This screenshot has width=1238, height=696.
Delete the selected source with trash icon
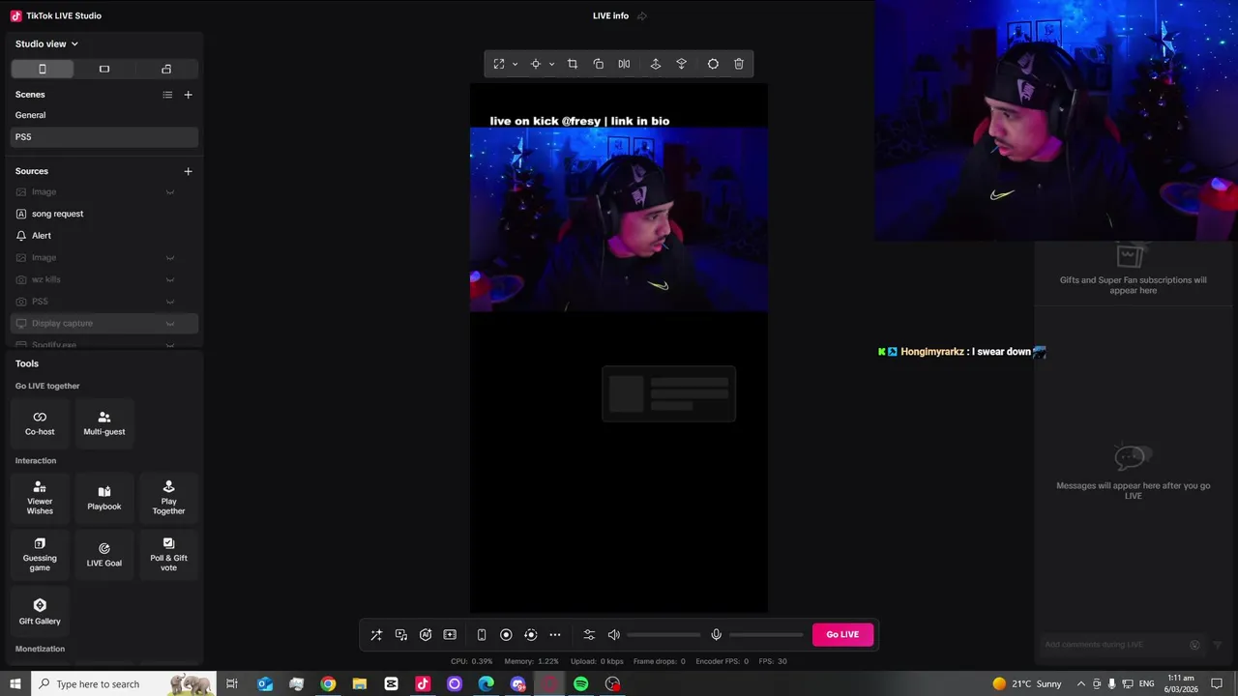point(739,64)
